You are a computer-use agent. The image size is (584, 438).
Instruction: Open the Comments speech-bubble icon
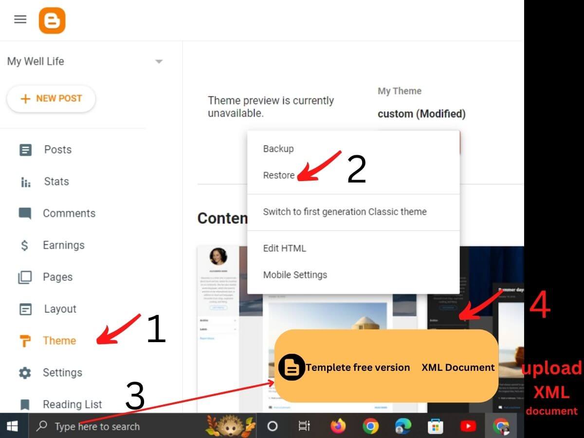tap(25, 213)
